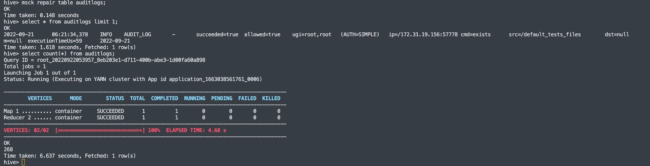Click the ip=/172.31.19.156:57778 value
This screenshot has width=650, height=166.
click(423, 34)
